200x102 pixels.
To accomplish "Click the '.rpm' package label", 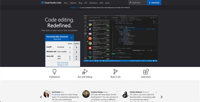I will click(59, 59).
